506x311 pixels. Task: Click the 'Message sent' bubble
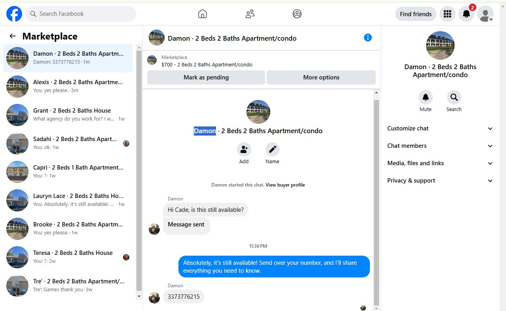(186, 226)
